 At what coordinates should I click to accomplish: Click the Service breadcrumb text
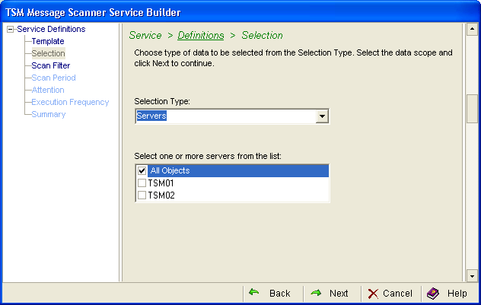point(145,36)
